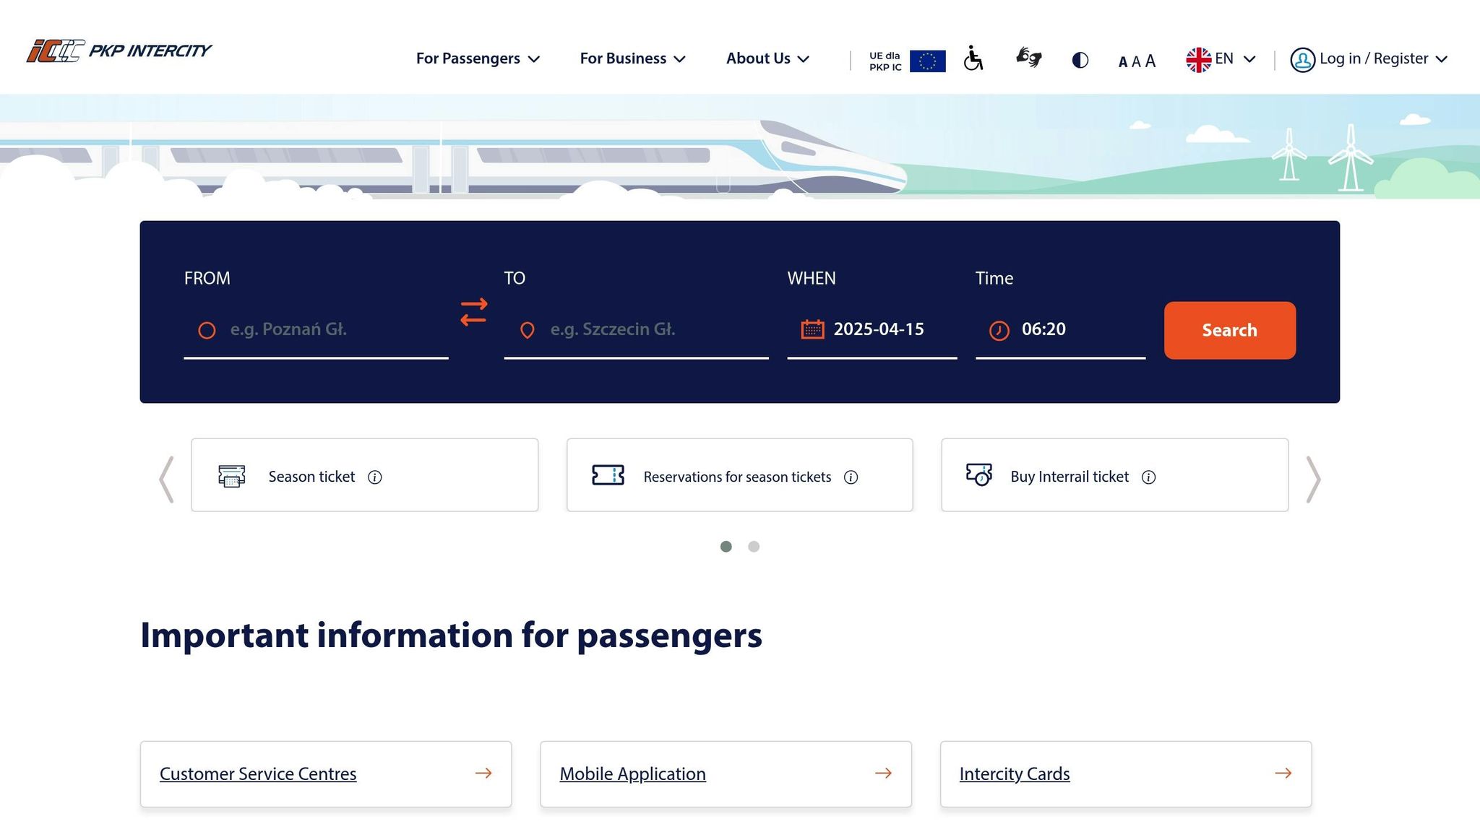
Task: Open the About Us menu
Action: [x=767, y=58]
